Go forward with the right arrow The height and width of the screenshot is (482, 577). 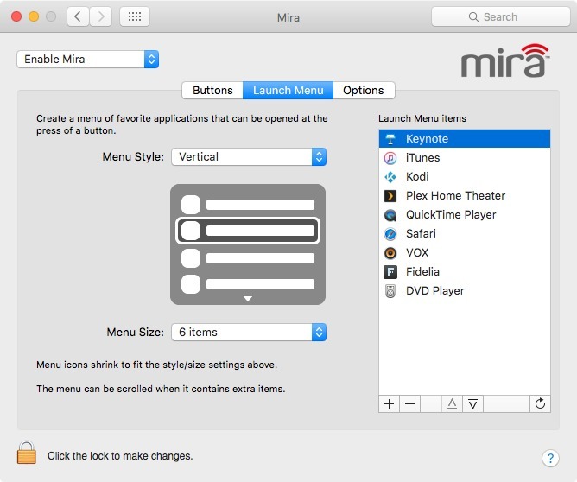100,16
